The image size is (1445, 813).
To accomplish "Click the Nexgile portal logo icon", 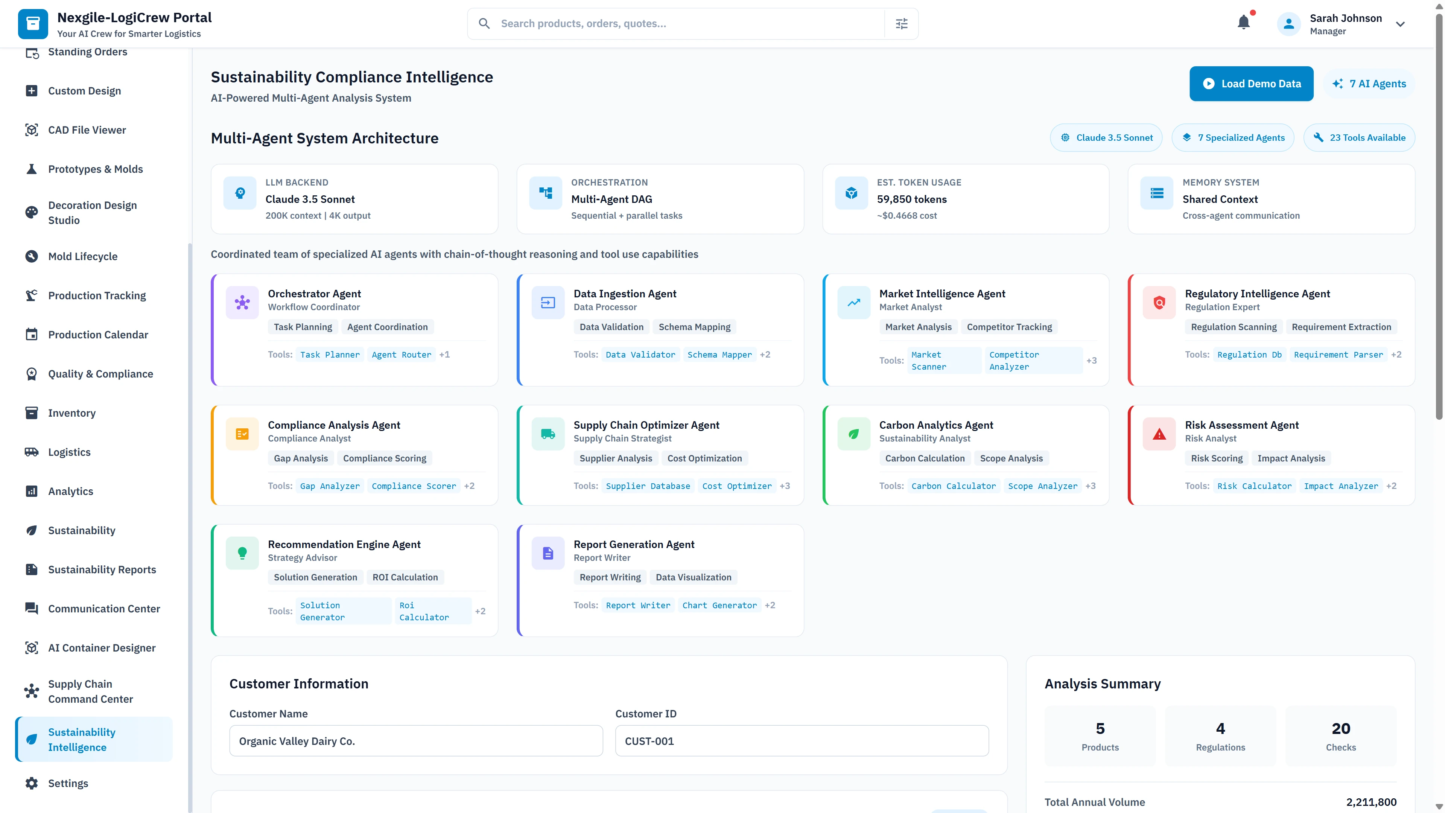I will pos(32,24).
